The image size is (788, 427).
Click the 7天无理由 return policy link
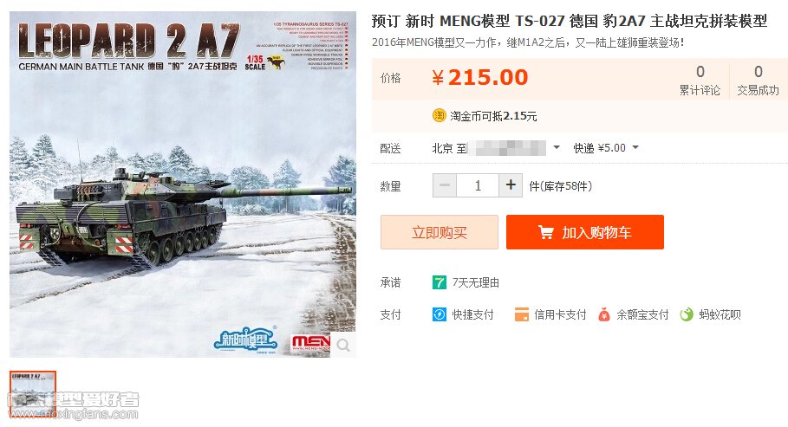point(475,282)
